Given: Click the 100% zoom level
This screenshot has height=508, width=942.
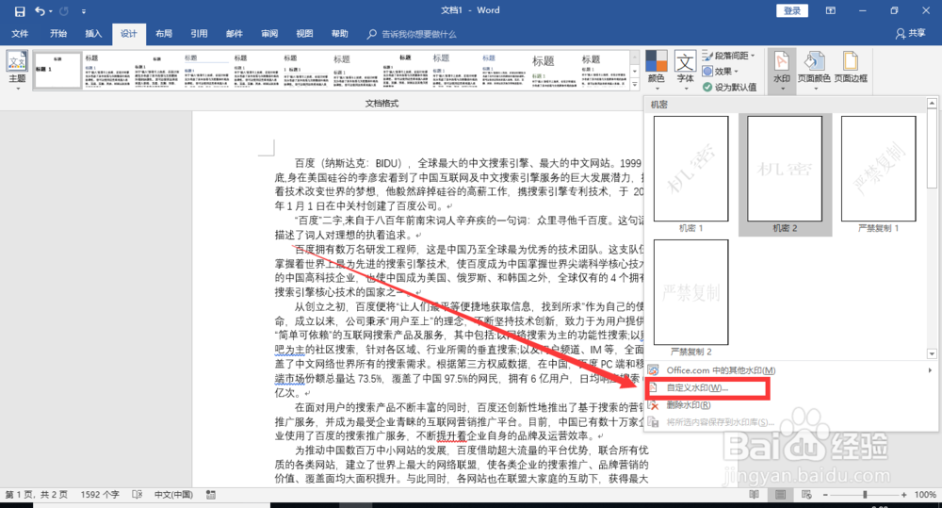Looking at the screenshot, I should pos(925,495).
